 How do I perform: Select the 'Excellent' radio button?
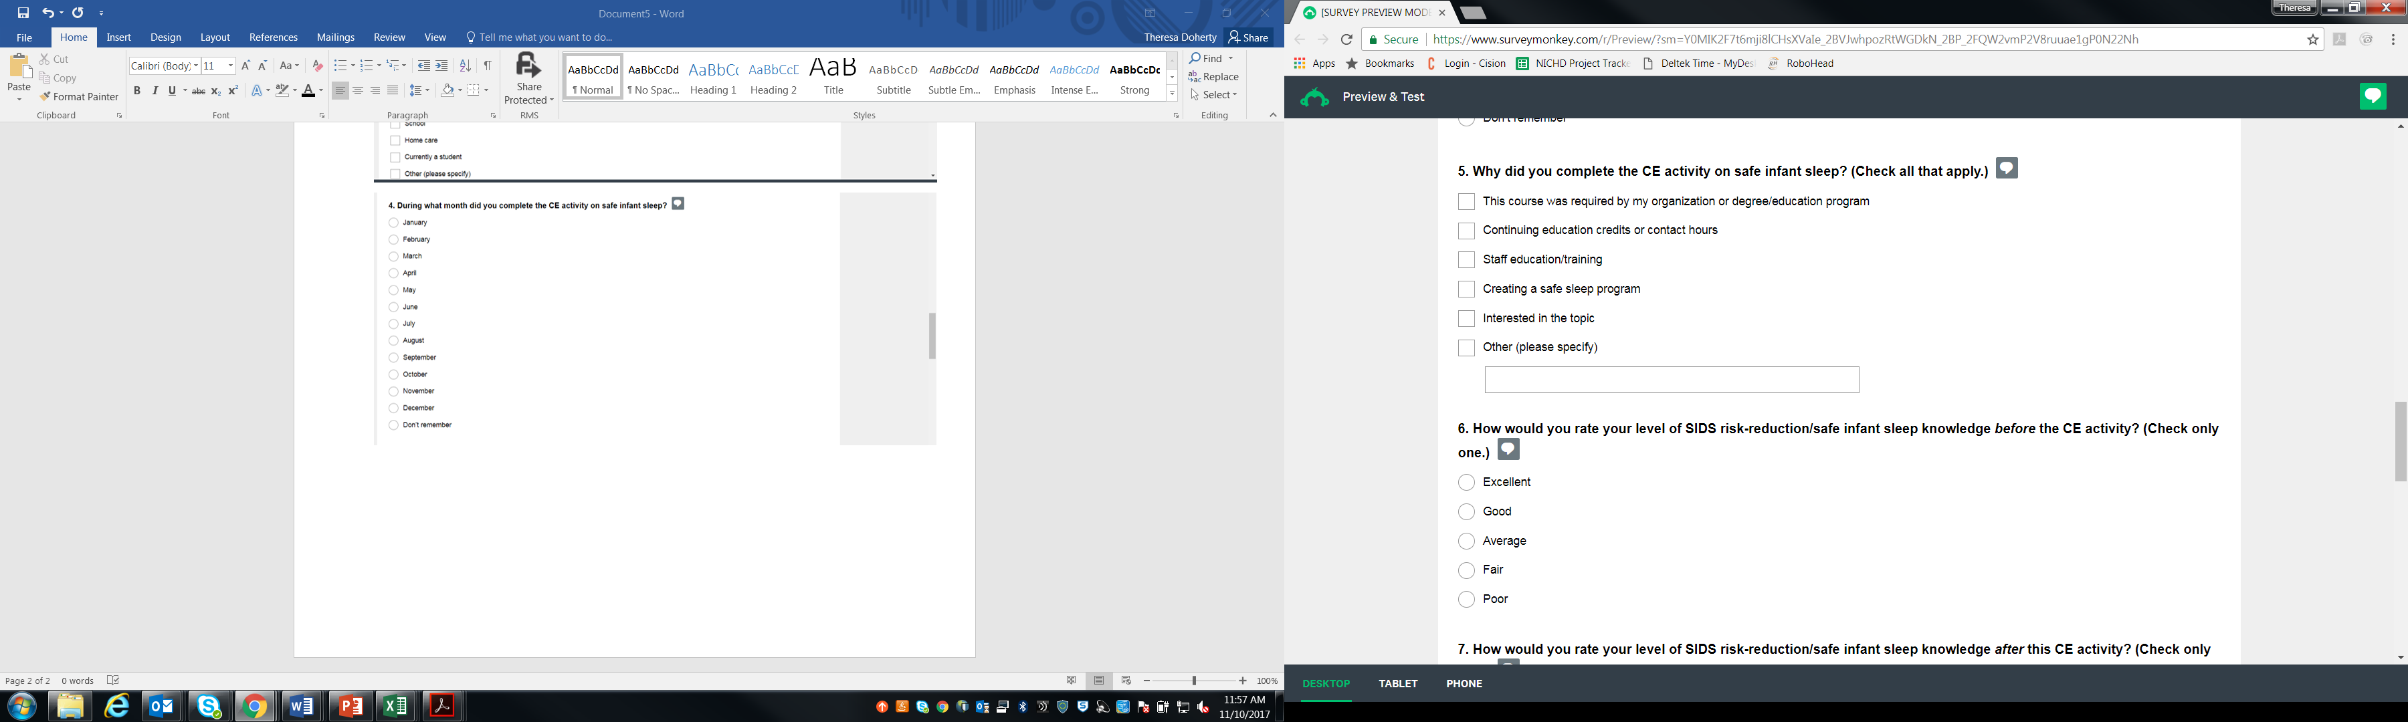[x=1466, y=482]
